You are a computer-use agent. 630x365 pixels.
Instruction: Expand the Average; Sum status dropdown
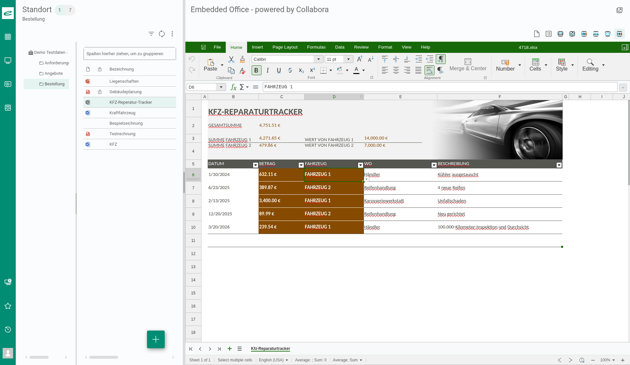pyautogui.click(x=361, y=360)
